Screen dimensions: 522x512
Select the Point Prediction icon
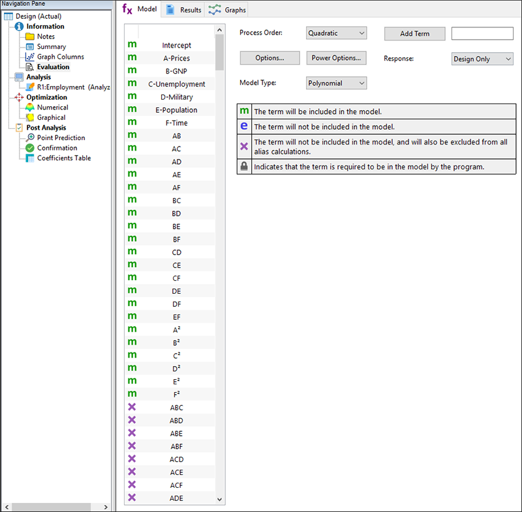[x=30, y=138]
